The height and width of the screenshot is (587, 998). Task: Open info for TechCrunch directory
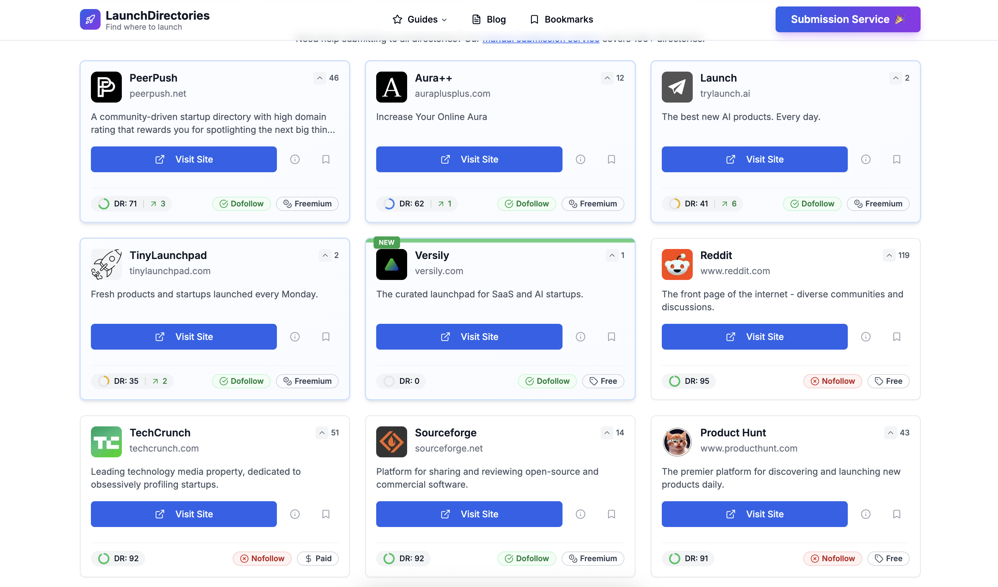[x=295, y=514]
